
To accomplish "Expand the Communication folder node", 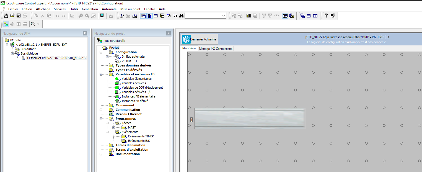I will click(x=101, y=110).
